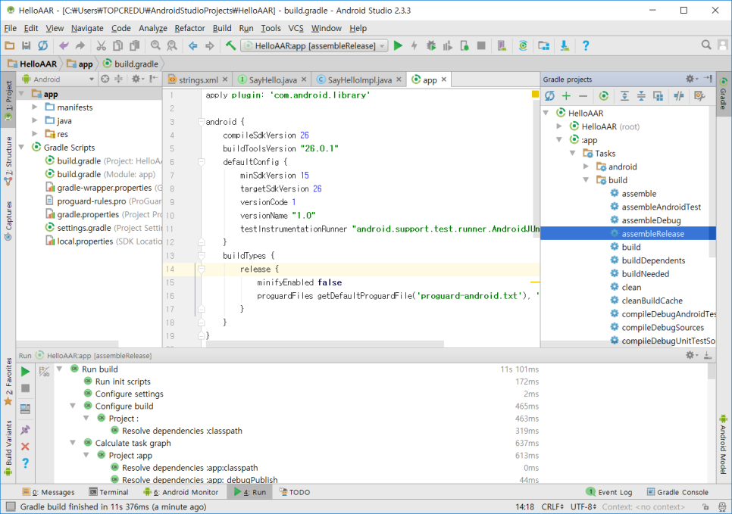Select assembleDebug Gradle task
732x514 pixels.
click(x=651, y=220)
